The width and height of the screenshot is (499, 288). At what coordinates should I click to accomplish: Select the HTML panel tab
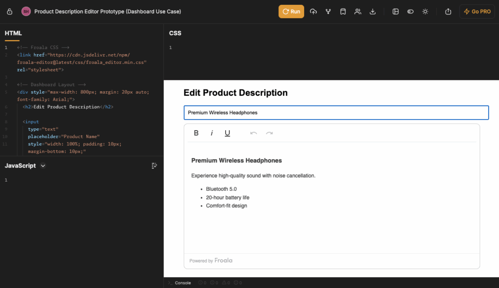point(13,33)
